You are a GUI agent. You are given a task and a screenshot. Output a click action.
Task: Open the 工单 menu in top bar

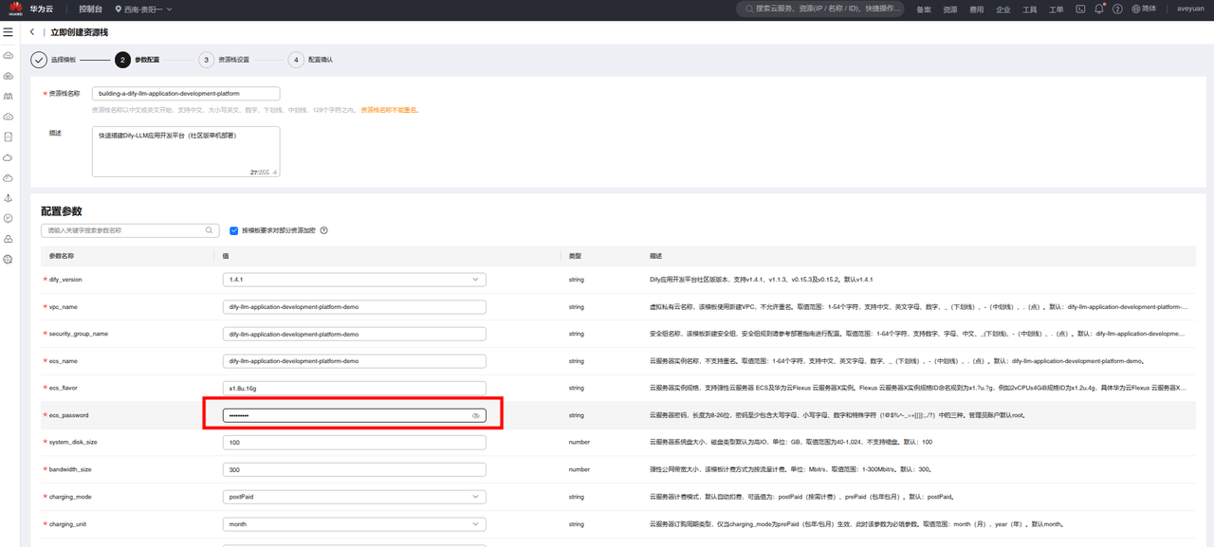(x=1056, y=9)
